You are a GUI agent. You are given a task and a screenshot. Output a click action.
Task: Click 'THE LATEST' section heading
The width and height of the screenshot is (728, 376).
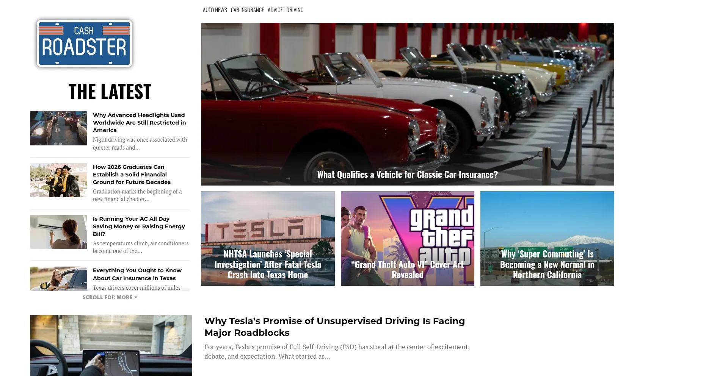tap(110, 92)
